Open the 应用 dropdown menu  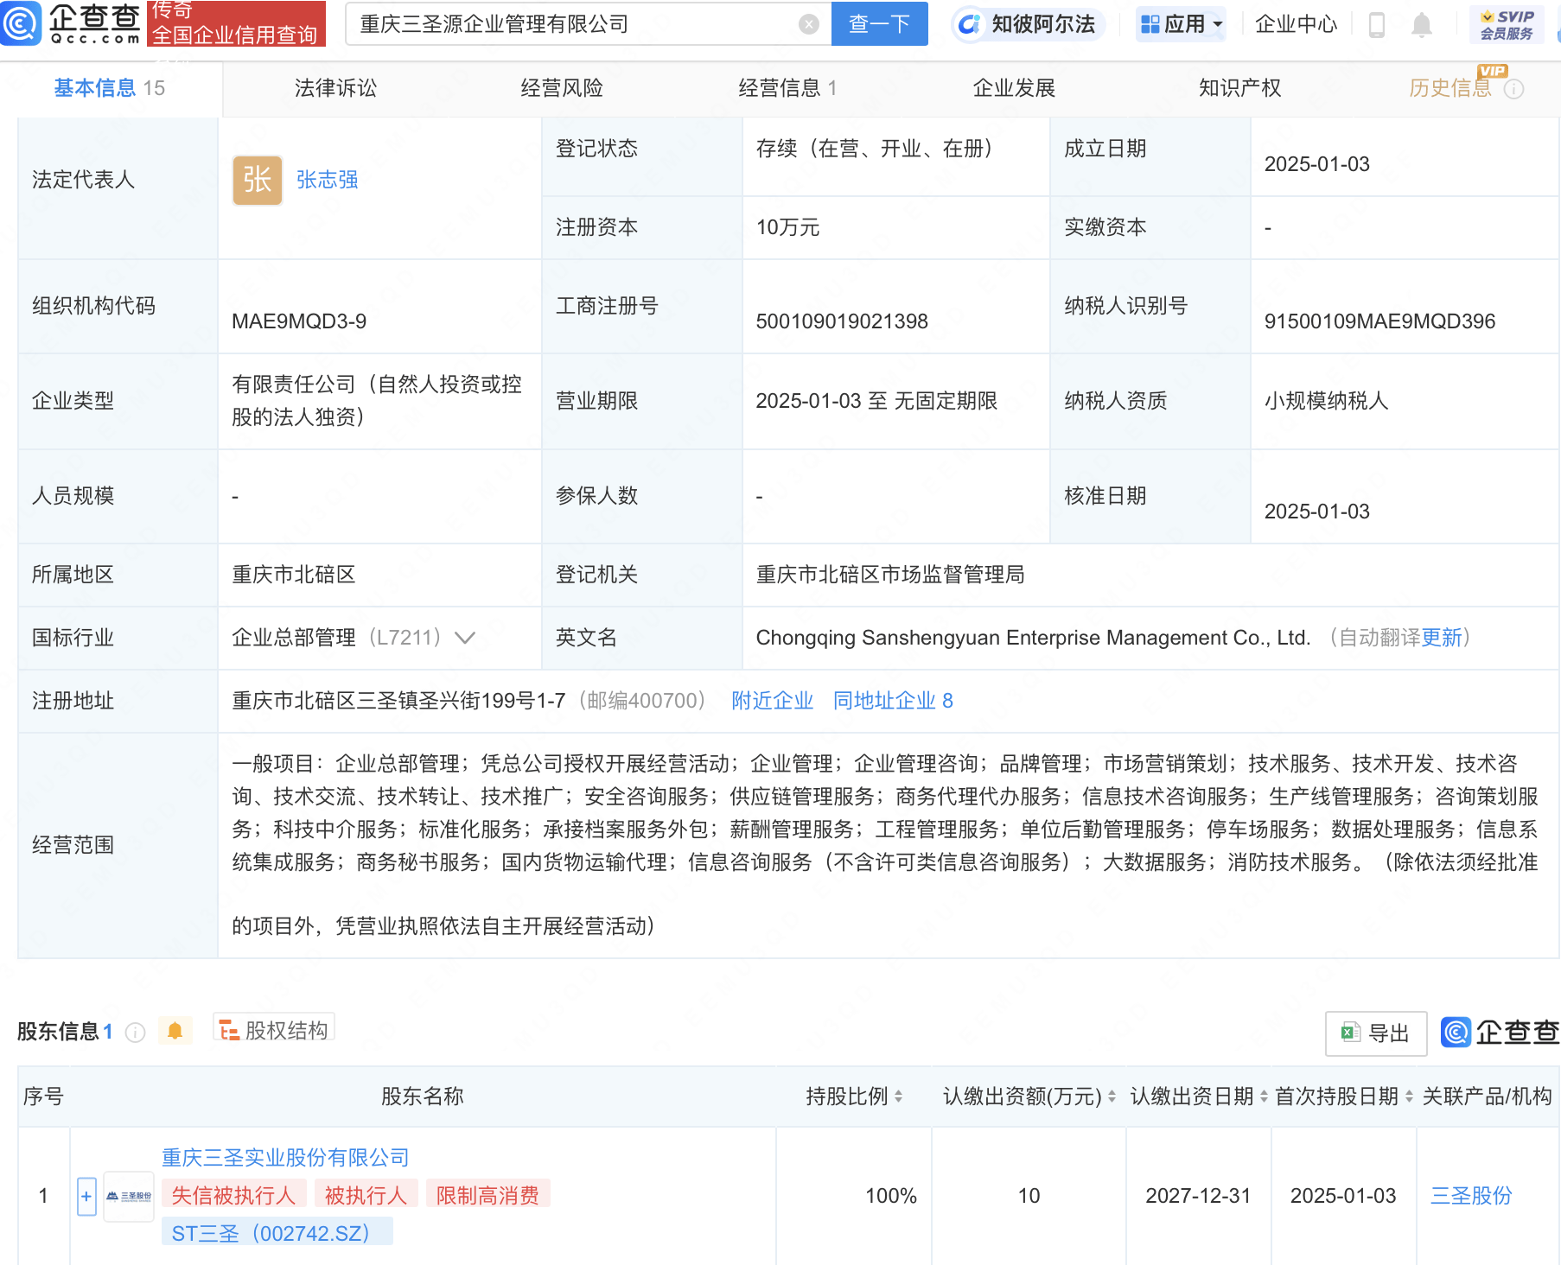(1182, 24)
